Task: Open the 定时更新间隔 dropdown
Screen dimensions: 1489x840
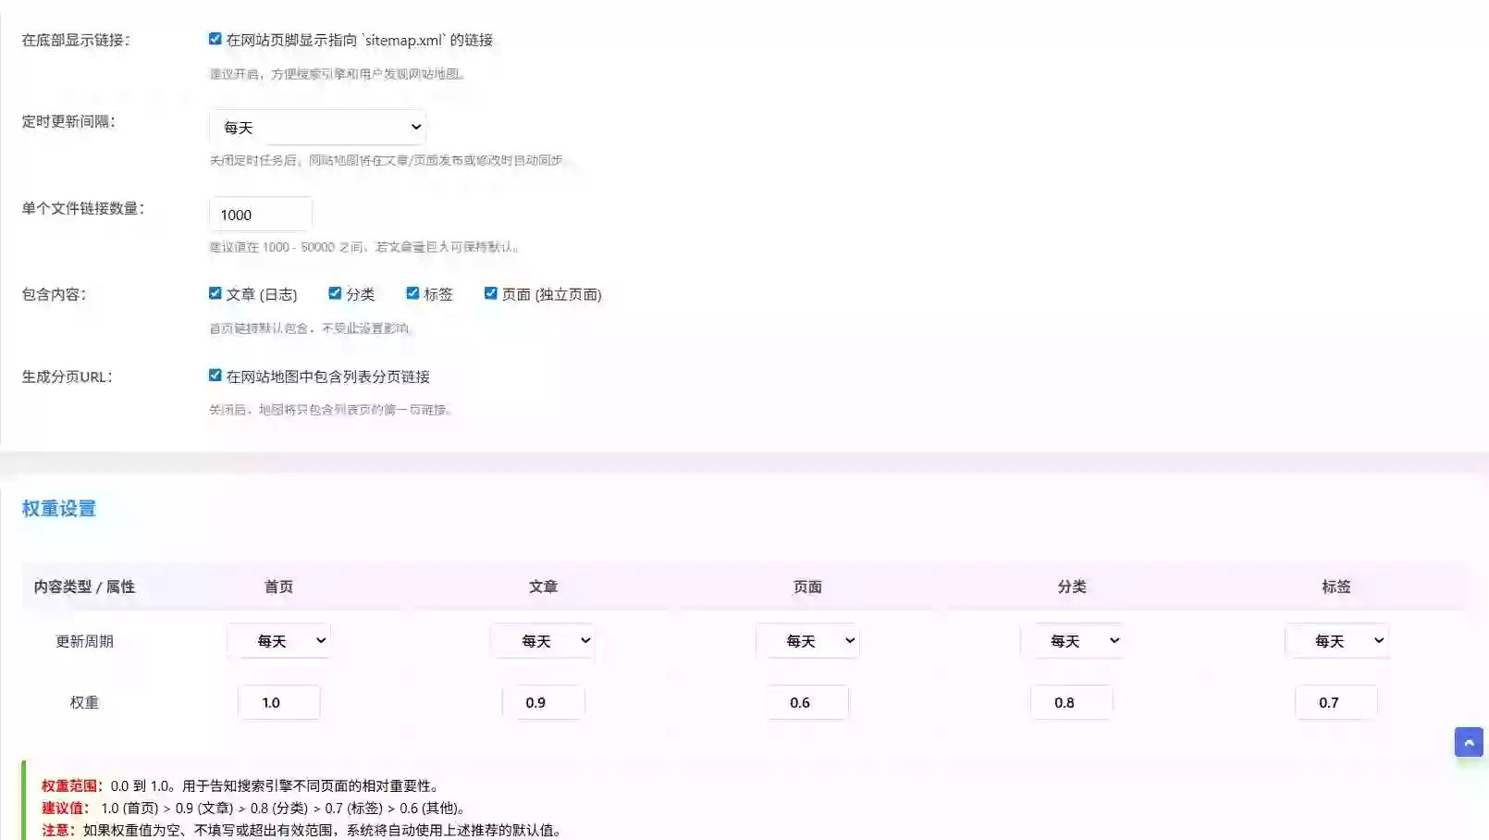Action: click(317, 127)
